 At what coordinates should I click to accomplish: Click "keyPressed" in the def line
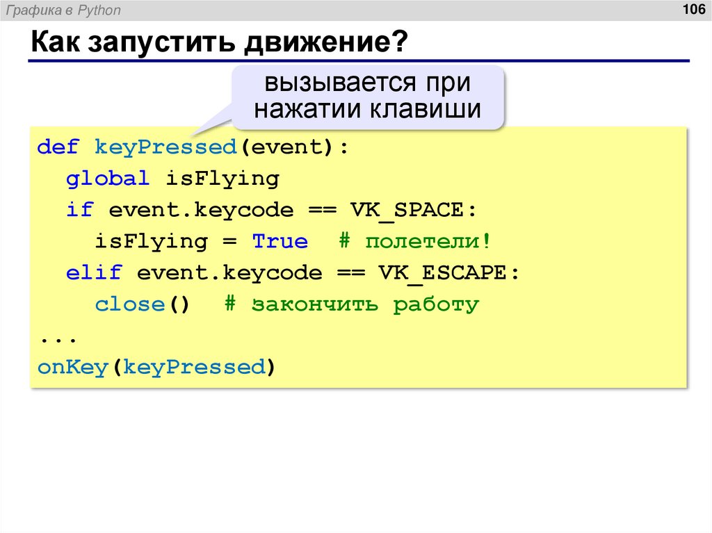165,149
